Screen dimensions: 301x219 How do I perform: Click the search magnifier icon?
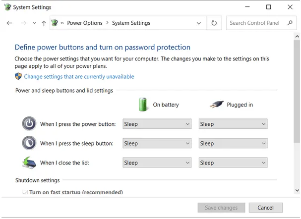click(290, 23)
